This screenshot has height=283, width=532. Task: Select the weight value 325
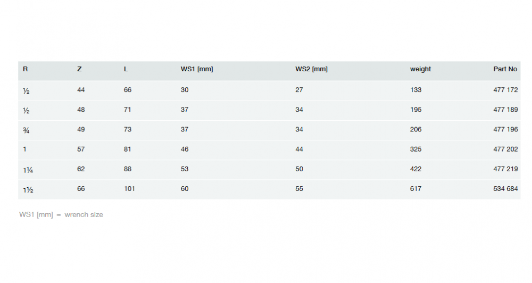(415, 149)
